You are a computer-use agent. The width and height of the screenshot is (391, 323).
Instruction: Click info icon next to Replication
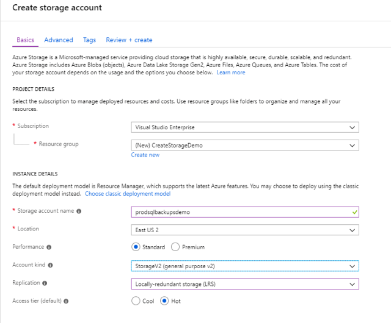point(46,283)
